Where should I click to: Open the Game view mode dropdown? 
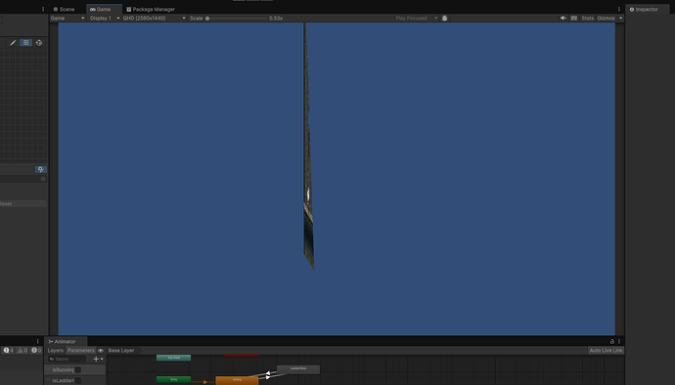coord(67,18)
